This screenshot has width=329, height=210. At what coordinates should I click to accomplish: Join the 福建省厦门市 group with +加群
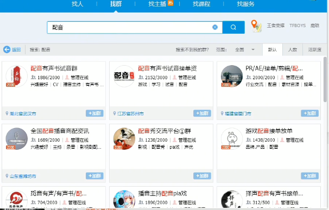tap(309, 113)
